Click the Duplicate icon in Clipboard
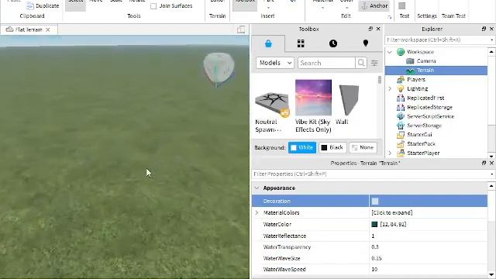Screen dimensions: 496x279 (30, 5)
